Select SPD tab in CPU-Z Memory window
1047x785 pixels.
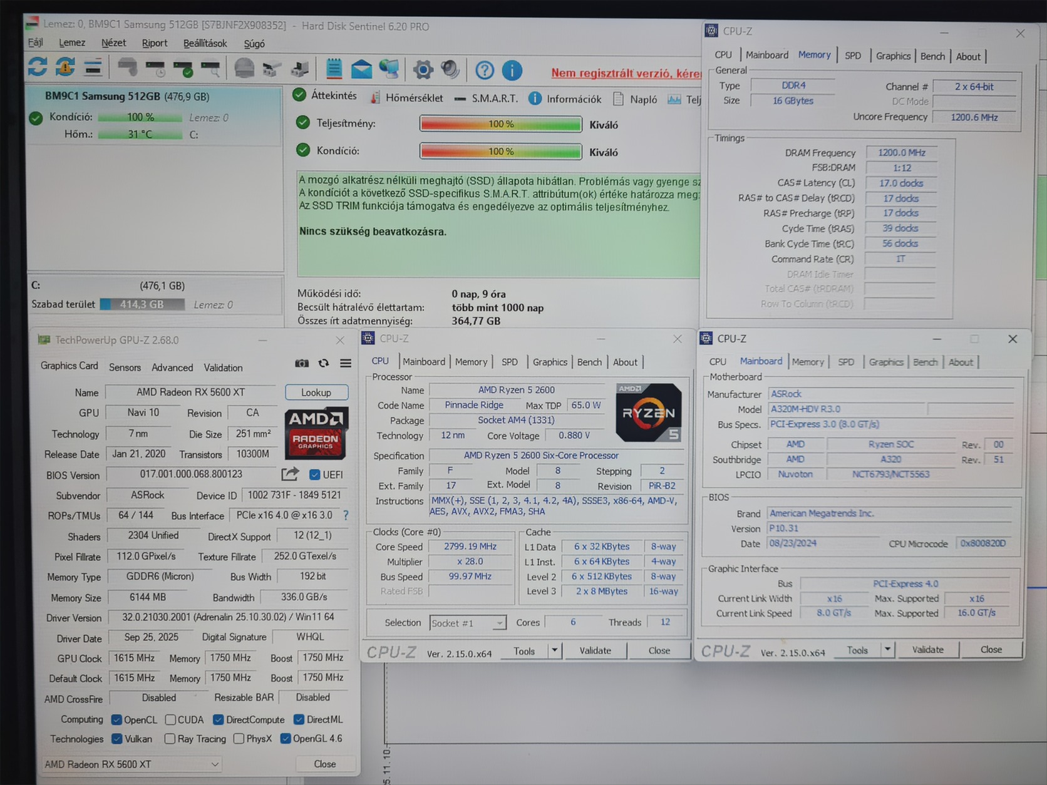click(853, 56)
